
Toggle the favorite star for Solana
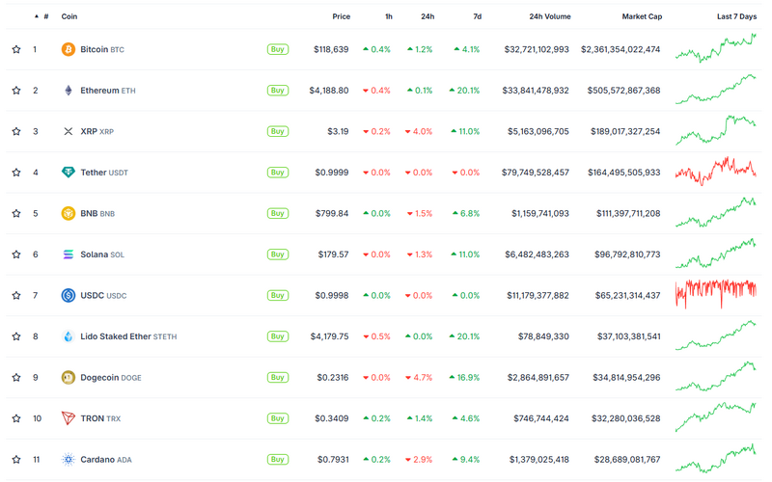click(16, 254)
